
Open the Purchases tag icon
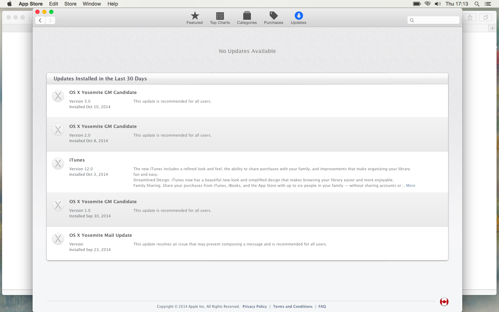point(273,18)
